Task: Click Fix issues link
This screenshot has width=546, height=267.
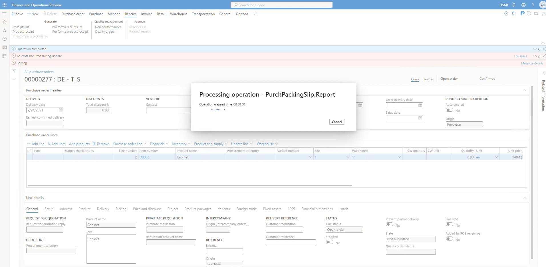Action: tap(520, 56)
